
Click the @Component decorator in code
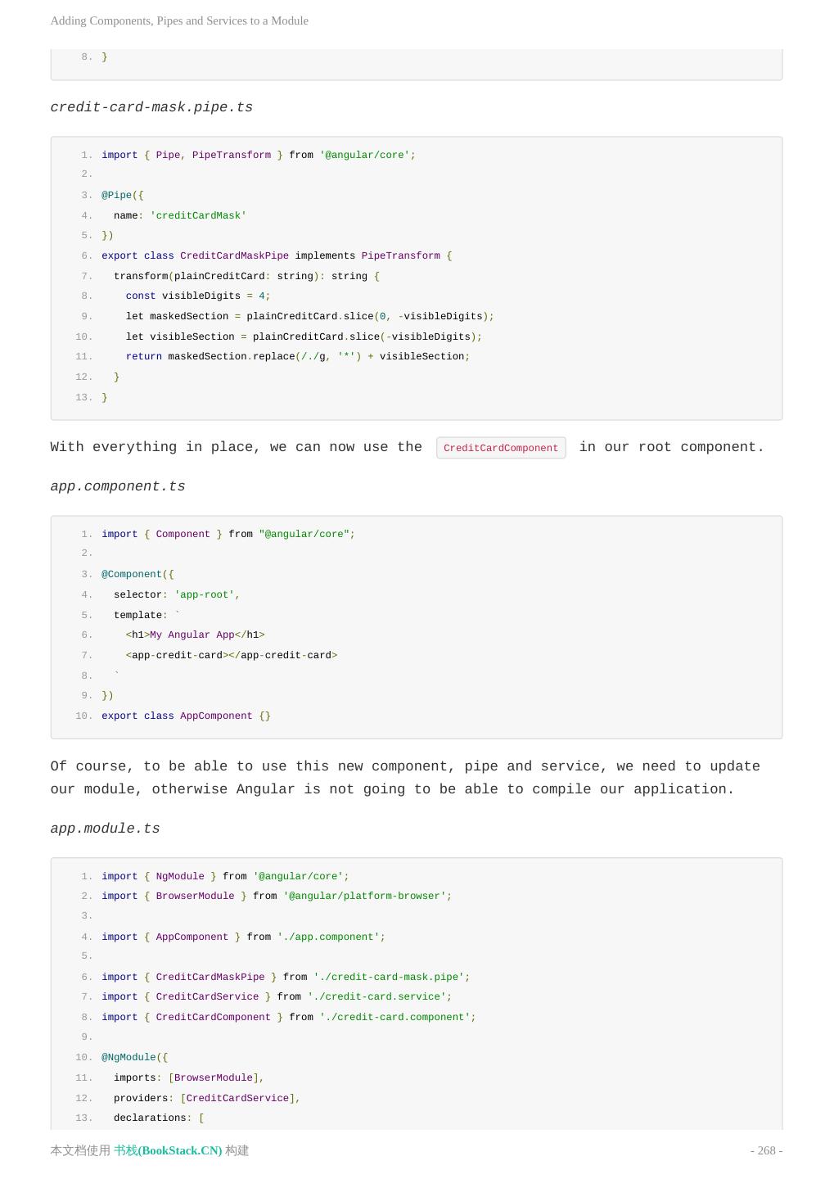tap(131, 574)
